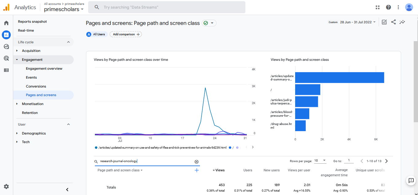Viewport: 418px width, 195px height.
Task: Expand the date range 28 Jun - 31 Jul 2022
Action: coord(357,22)
